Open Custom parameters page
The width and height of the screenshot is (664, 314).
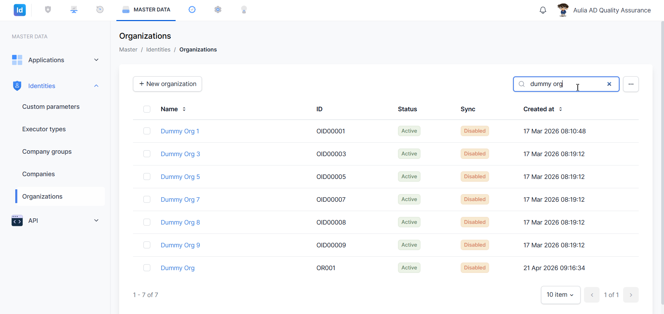[51, 107]
